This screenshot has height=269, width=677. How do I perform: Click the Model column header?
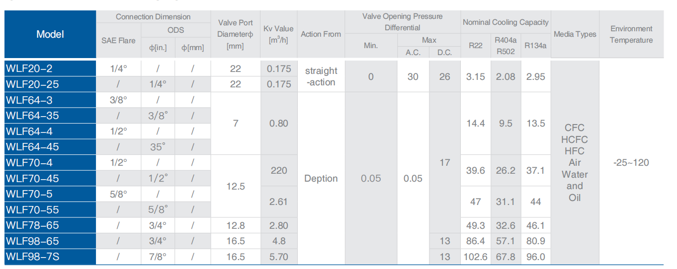[50, 34]
